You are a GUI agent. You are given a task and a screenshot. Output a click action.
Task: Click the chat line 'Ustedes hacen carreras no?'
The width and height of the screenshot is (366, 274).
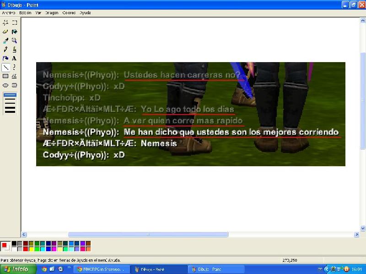click(182, 75)
